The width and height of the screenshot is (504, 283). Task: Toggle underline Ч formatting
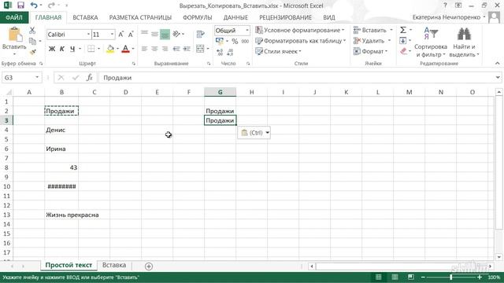(x=72, y=49)
